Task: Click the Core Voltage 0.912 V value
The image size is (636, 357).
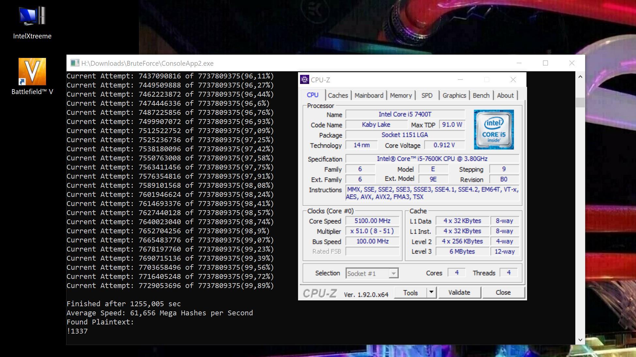Action: coord(444,145)
